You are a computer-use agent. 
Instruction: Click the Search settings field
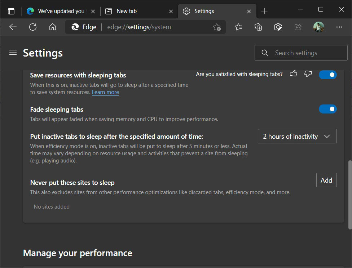coord(301,53)
